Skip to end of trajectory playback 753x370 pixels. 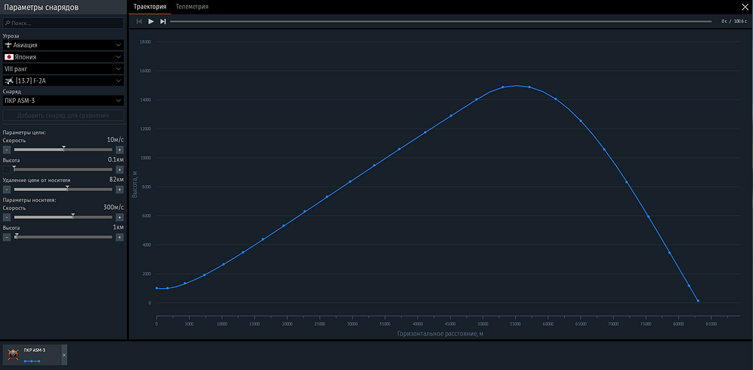coord(163,21)
